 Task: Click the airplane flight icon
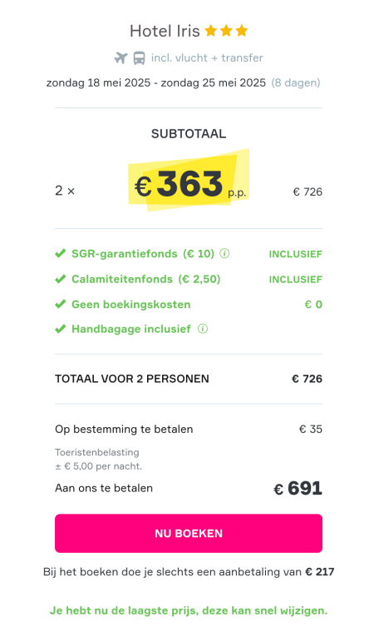click(121, 58)
